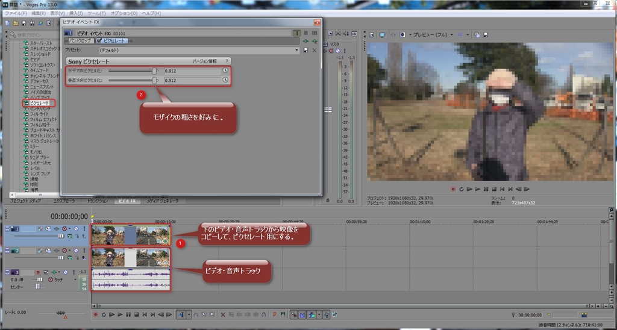617x330 pixels.
Task: Click the insert marker icon in timeline toolbar
Action: click(275, 315)
